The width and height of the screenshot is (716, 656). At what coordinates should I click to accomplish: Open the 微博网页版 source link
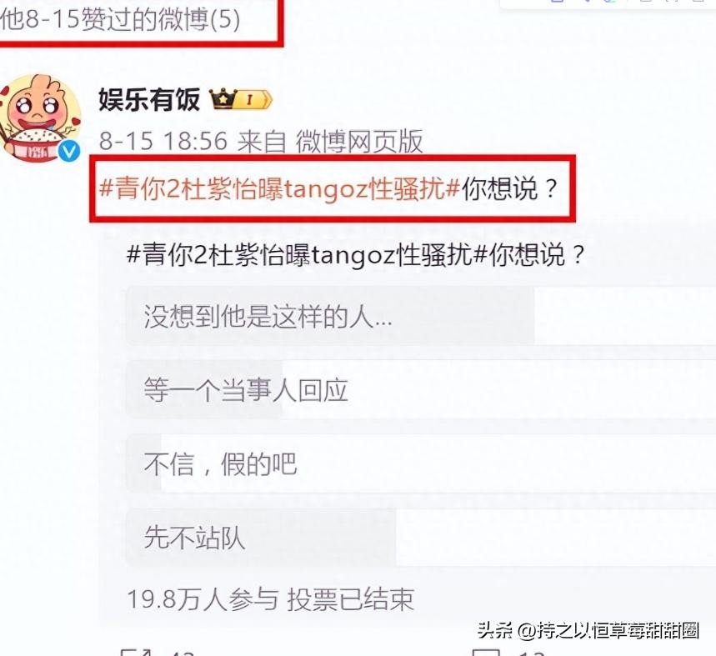(359, 141)
